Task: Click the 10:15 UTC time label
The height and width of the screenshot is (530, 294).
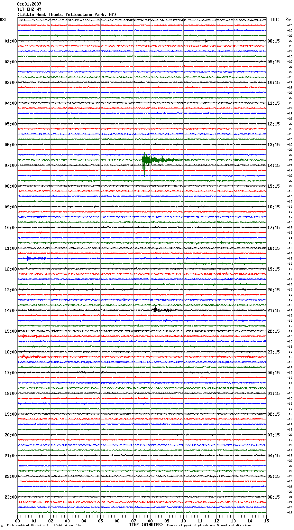Action: 274,83
